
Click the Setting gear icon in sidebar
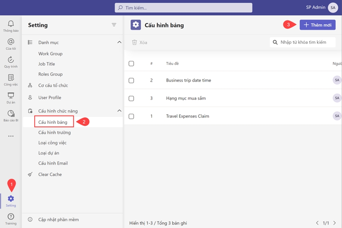[x=11, y=199]
